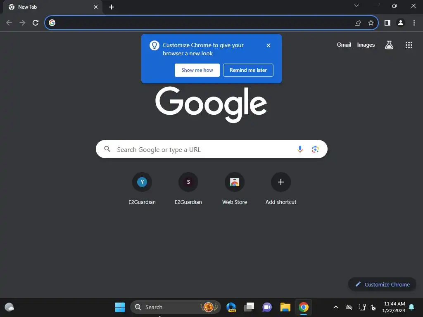The width and height of the screenshot is (423, 317).
Task: Search by image with Google Lens icon
Action: pos(315,149)
